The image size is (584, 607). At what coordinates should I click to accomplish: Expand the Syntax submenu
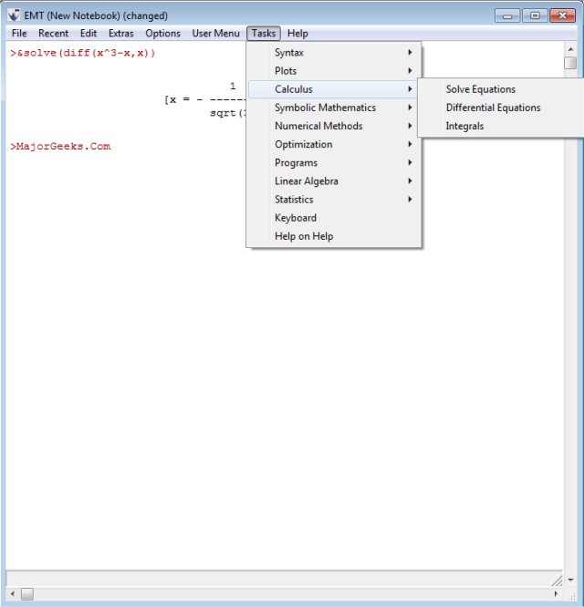point(334,52)
